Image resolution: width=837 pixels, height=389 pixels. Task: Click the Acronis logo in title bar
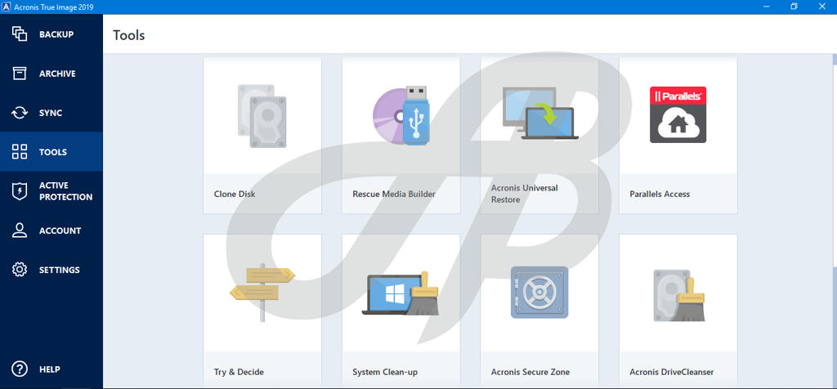tap(7, 7)
